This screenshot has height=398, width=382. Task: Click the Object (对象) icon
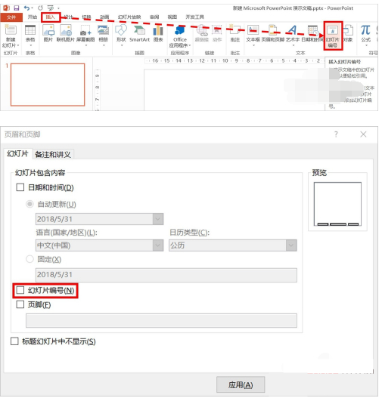348,30
